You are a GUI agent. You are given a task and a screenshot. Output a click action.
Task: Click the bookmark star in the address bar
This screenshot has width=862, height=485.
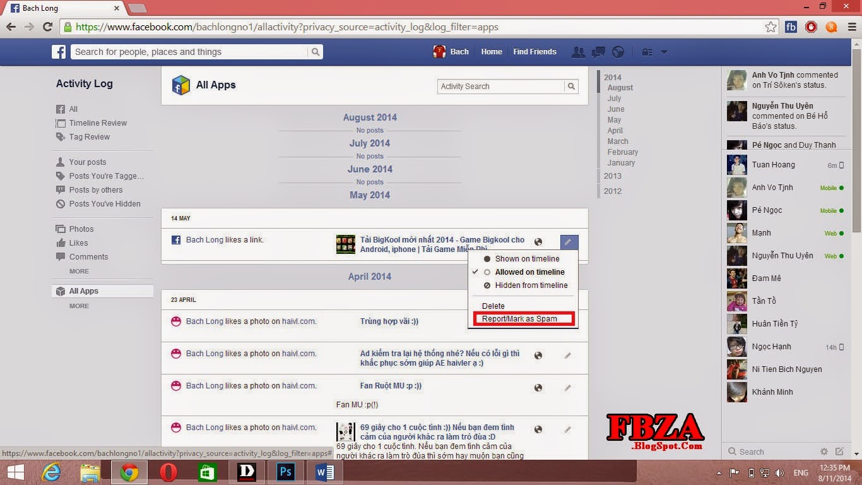(x=770, y=27)
